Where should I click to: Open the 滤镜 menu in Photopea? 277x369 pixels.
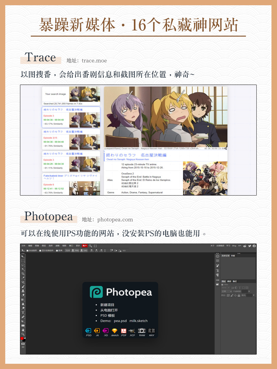pyautogui.click(x=57, y=246)
